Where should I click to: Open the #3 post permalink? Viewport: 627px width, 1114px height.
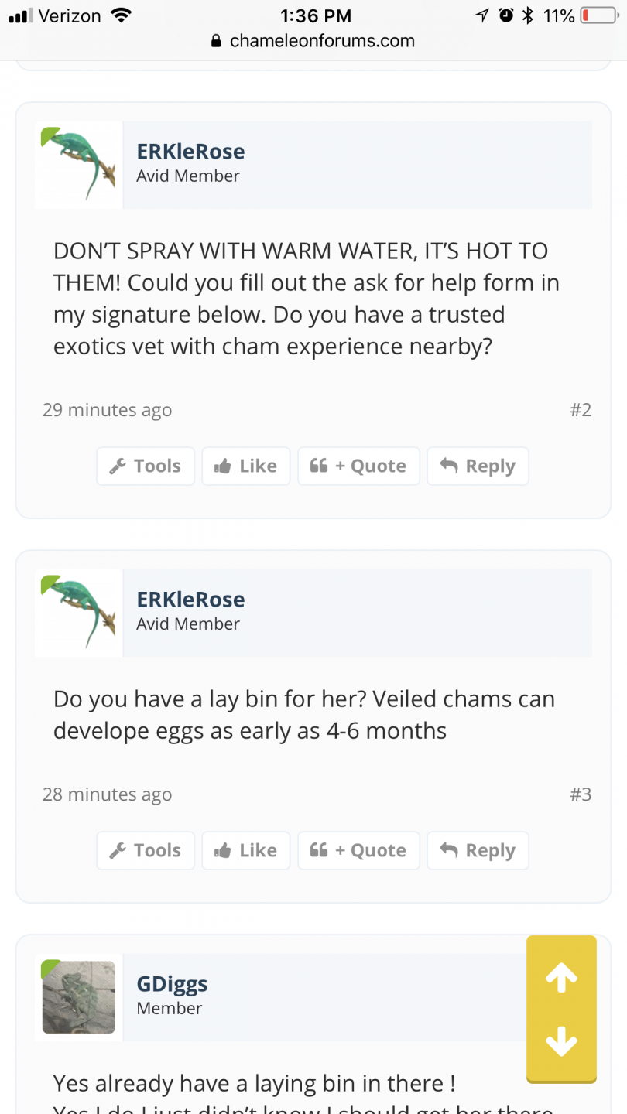(581, 794)
